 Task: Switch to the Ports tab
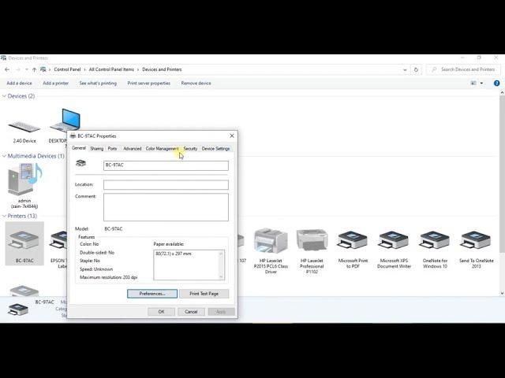112,149
